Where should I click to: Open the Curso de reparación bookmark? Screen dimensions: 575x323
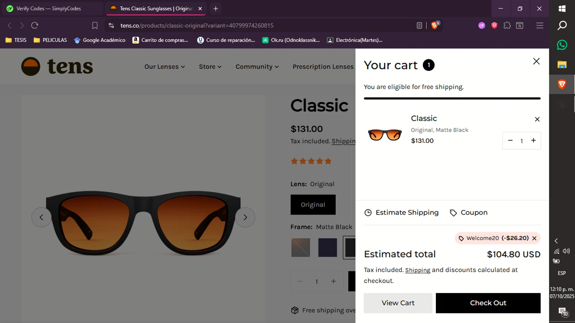coord(226,40)
